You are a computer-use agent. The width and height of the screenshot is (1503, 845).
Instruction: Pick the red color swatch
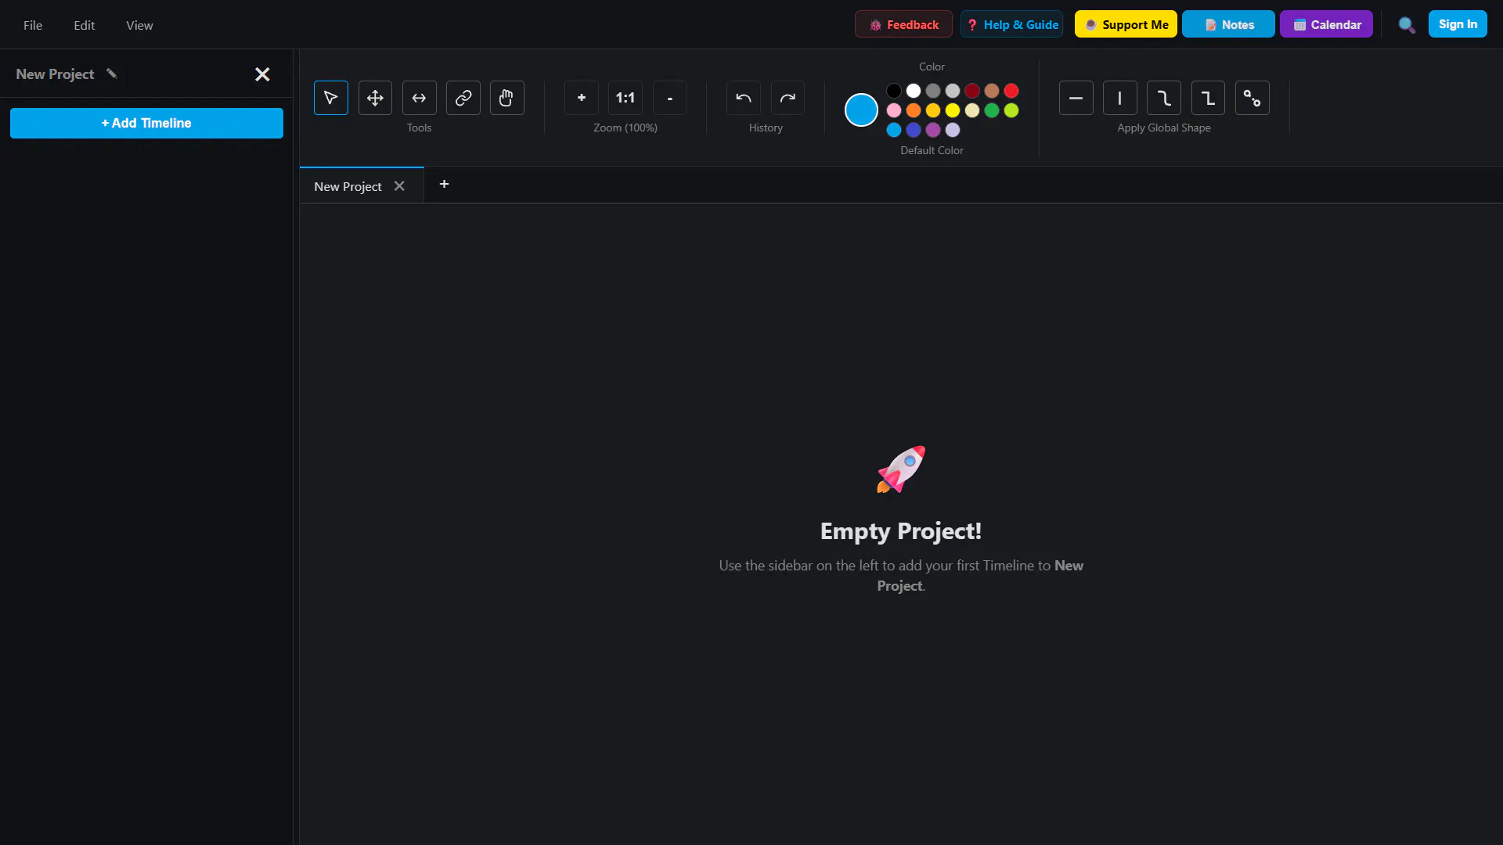pos(1011,91)
